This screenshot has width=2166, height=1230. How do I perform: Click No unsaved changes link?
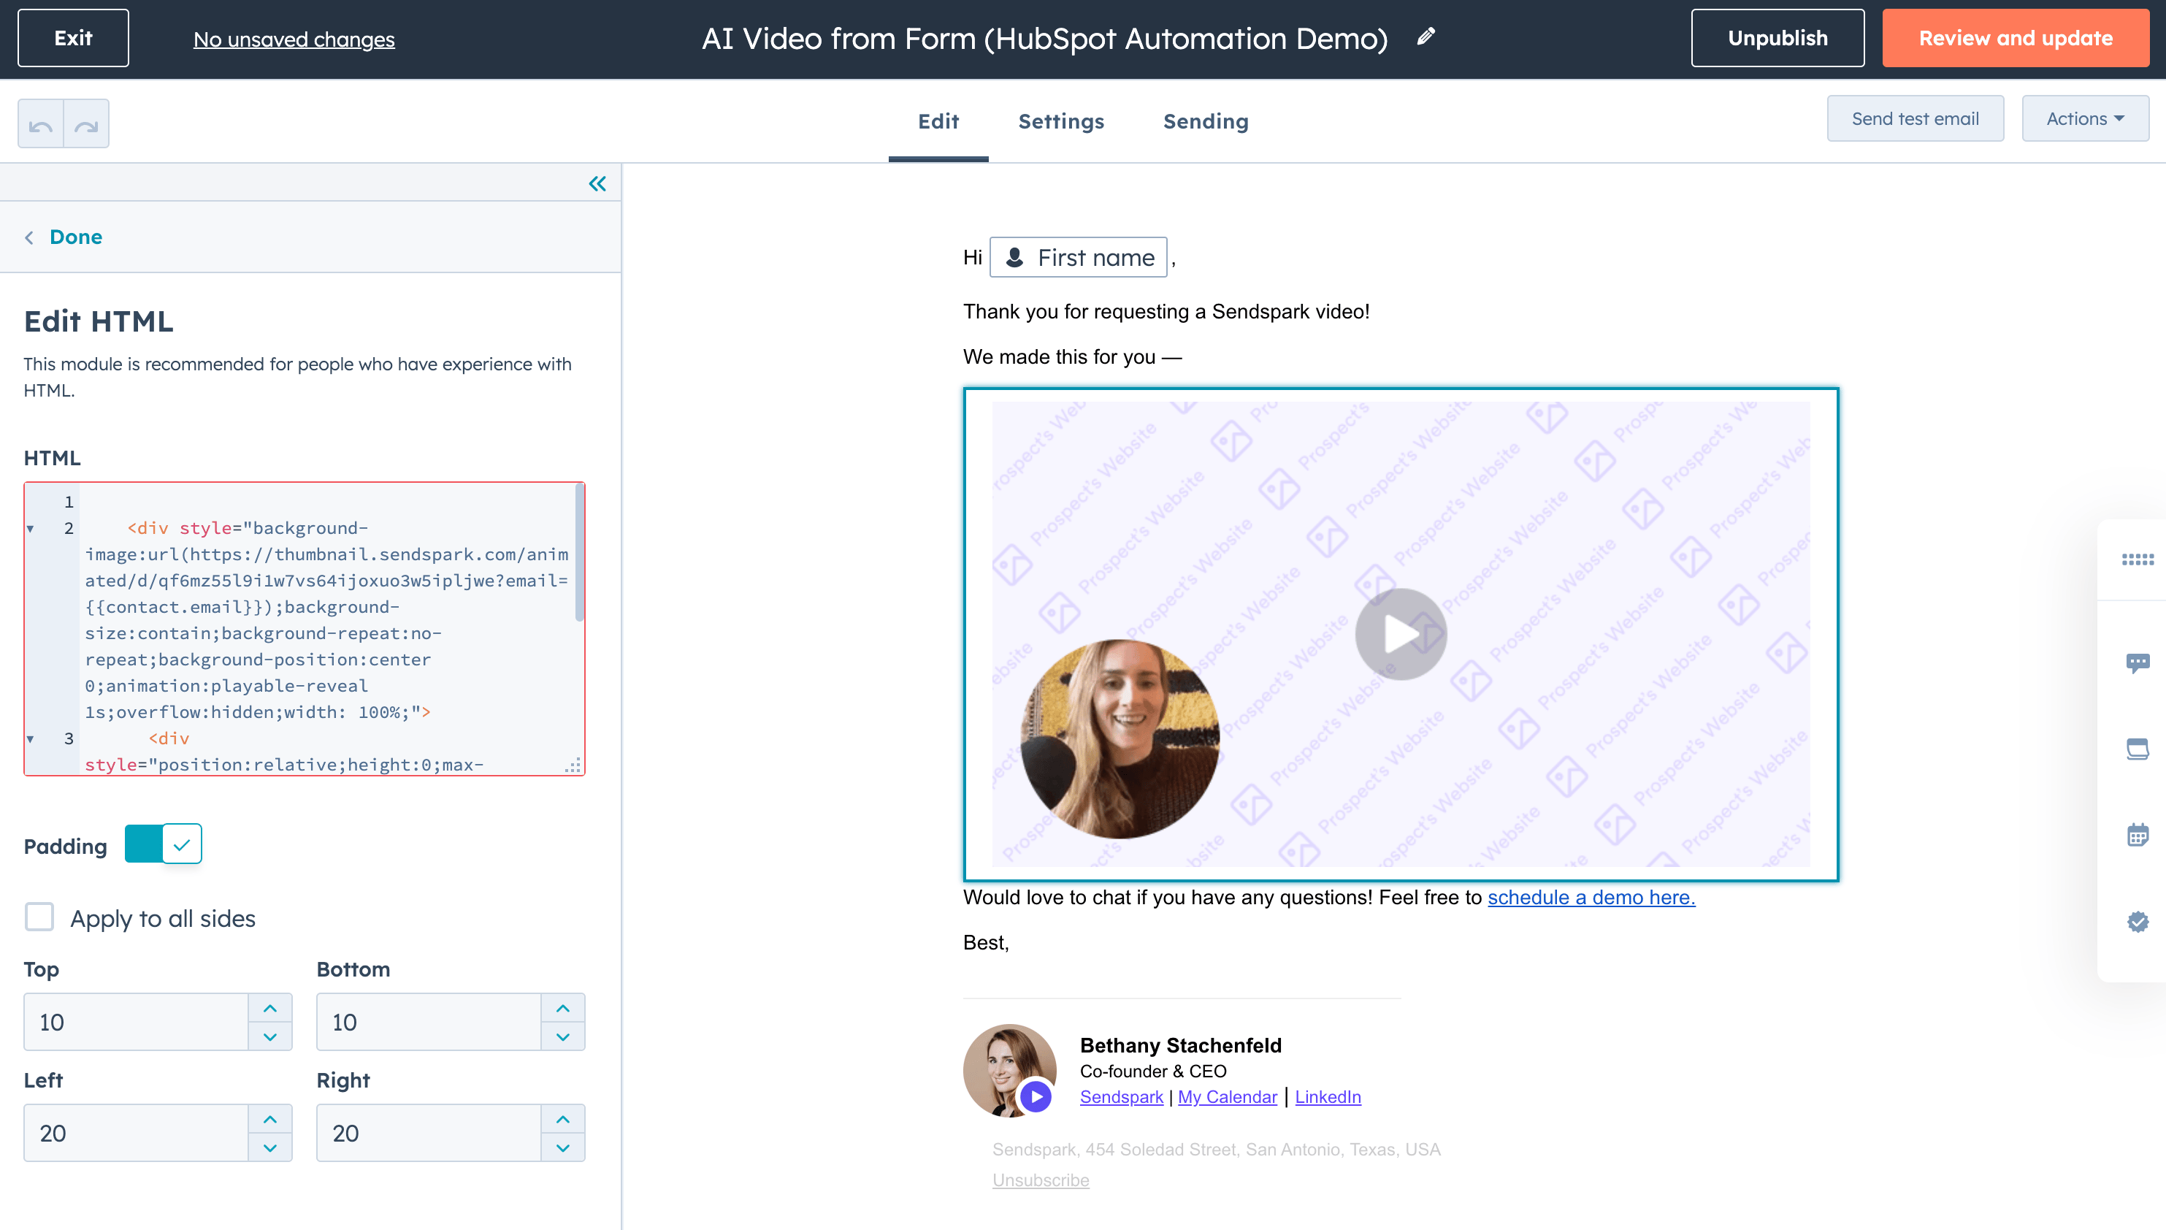[x=294, y=39]
